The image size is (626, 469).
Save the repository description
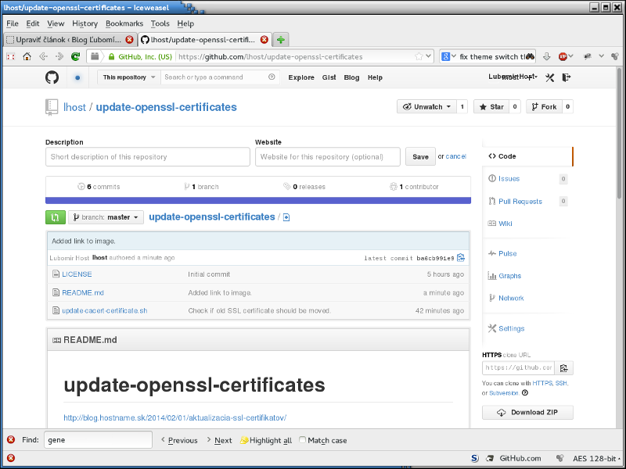coord(420,157)
